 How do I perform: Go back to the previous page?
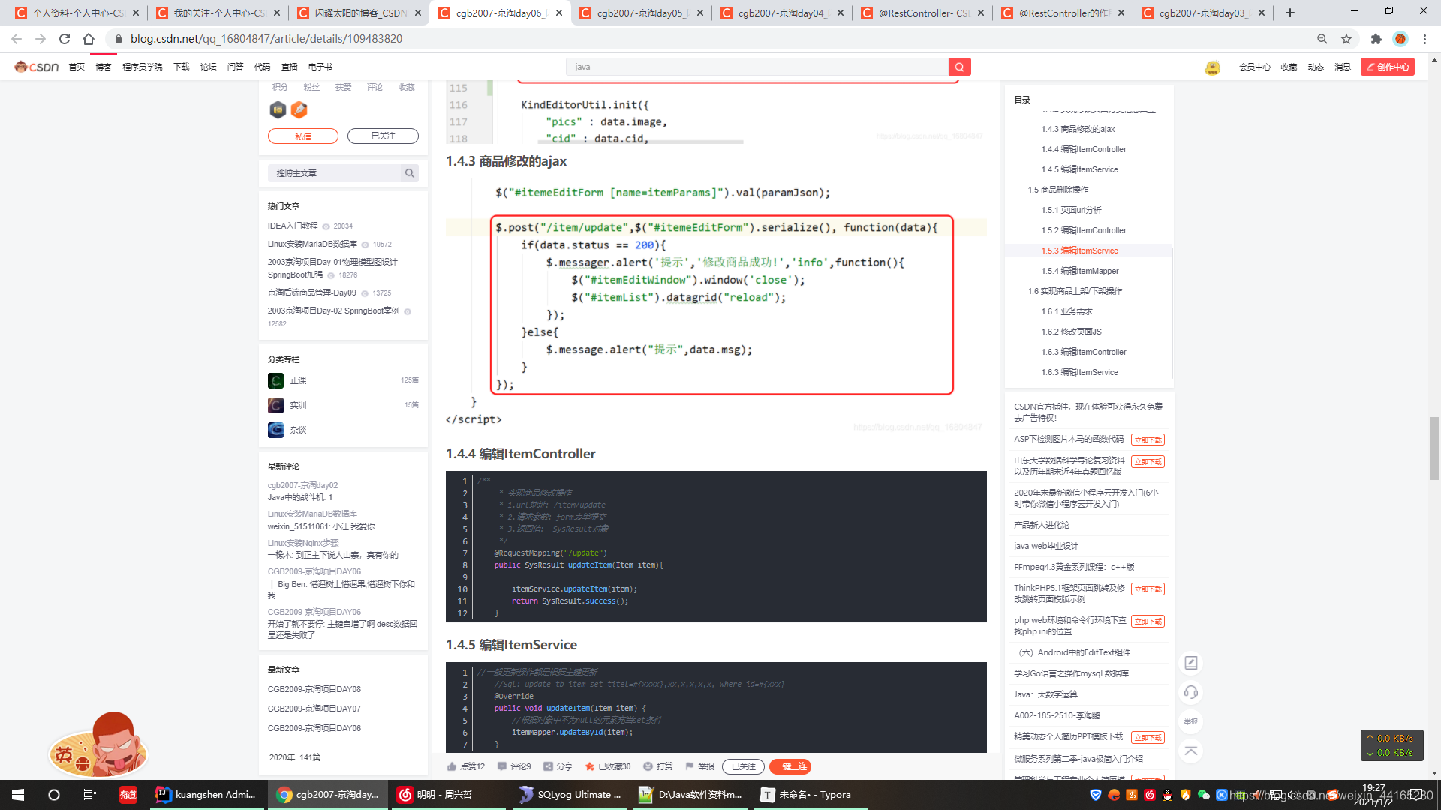coord(17,39)
